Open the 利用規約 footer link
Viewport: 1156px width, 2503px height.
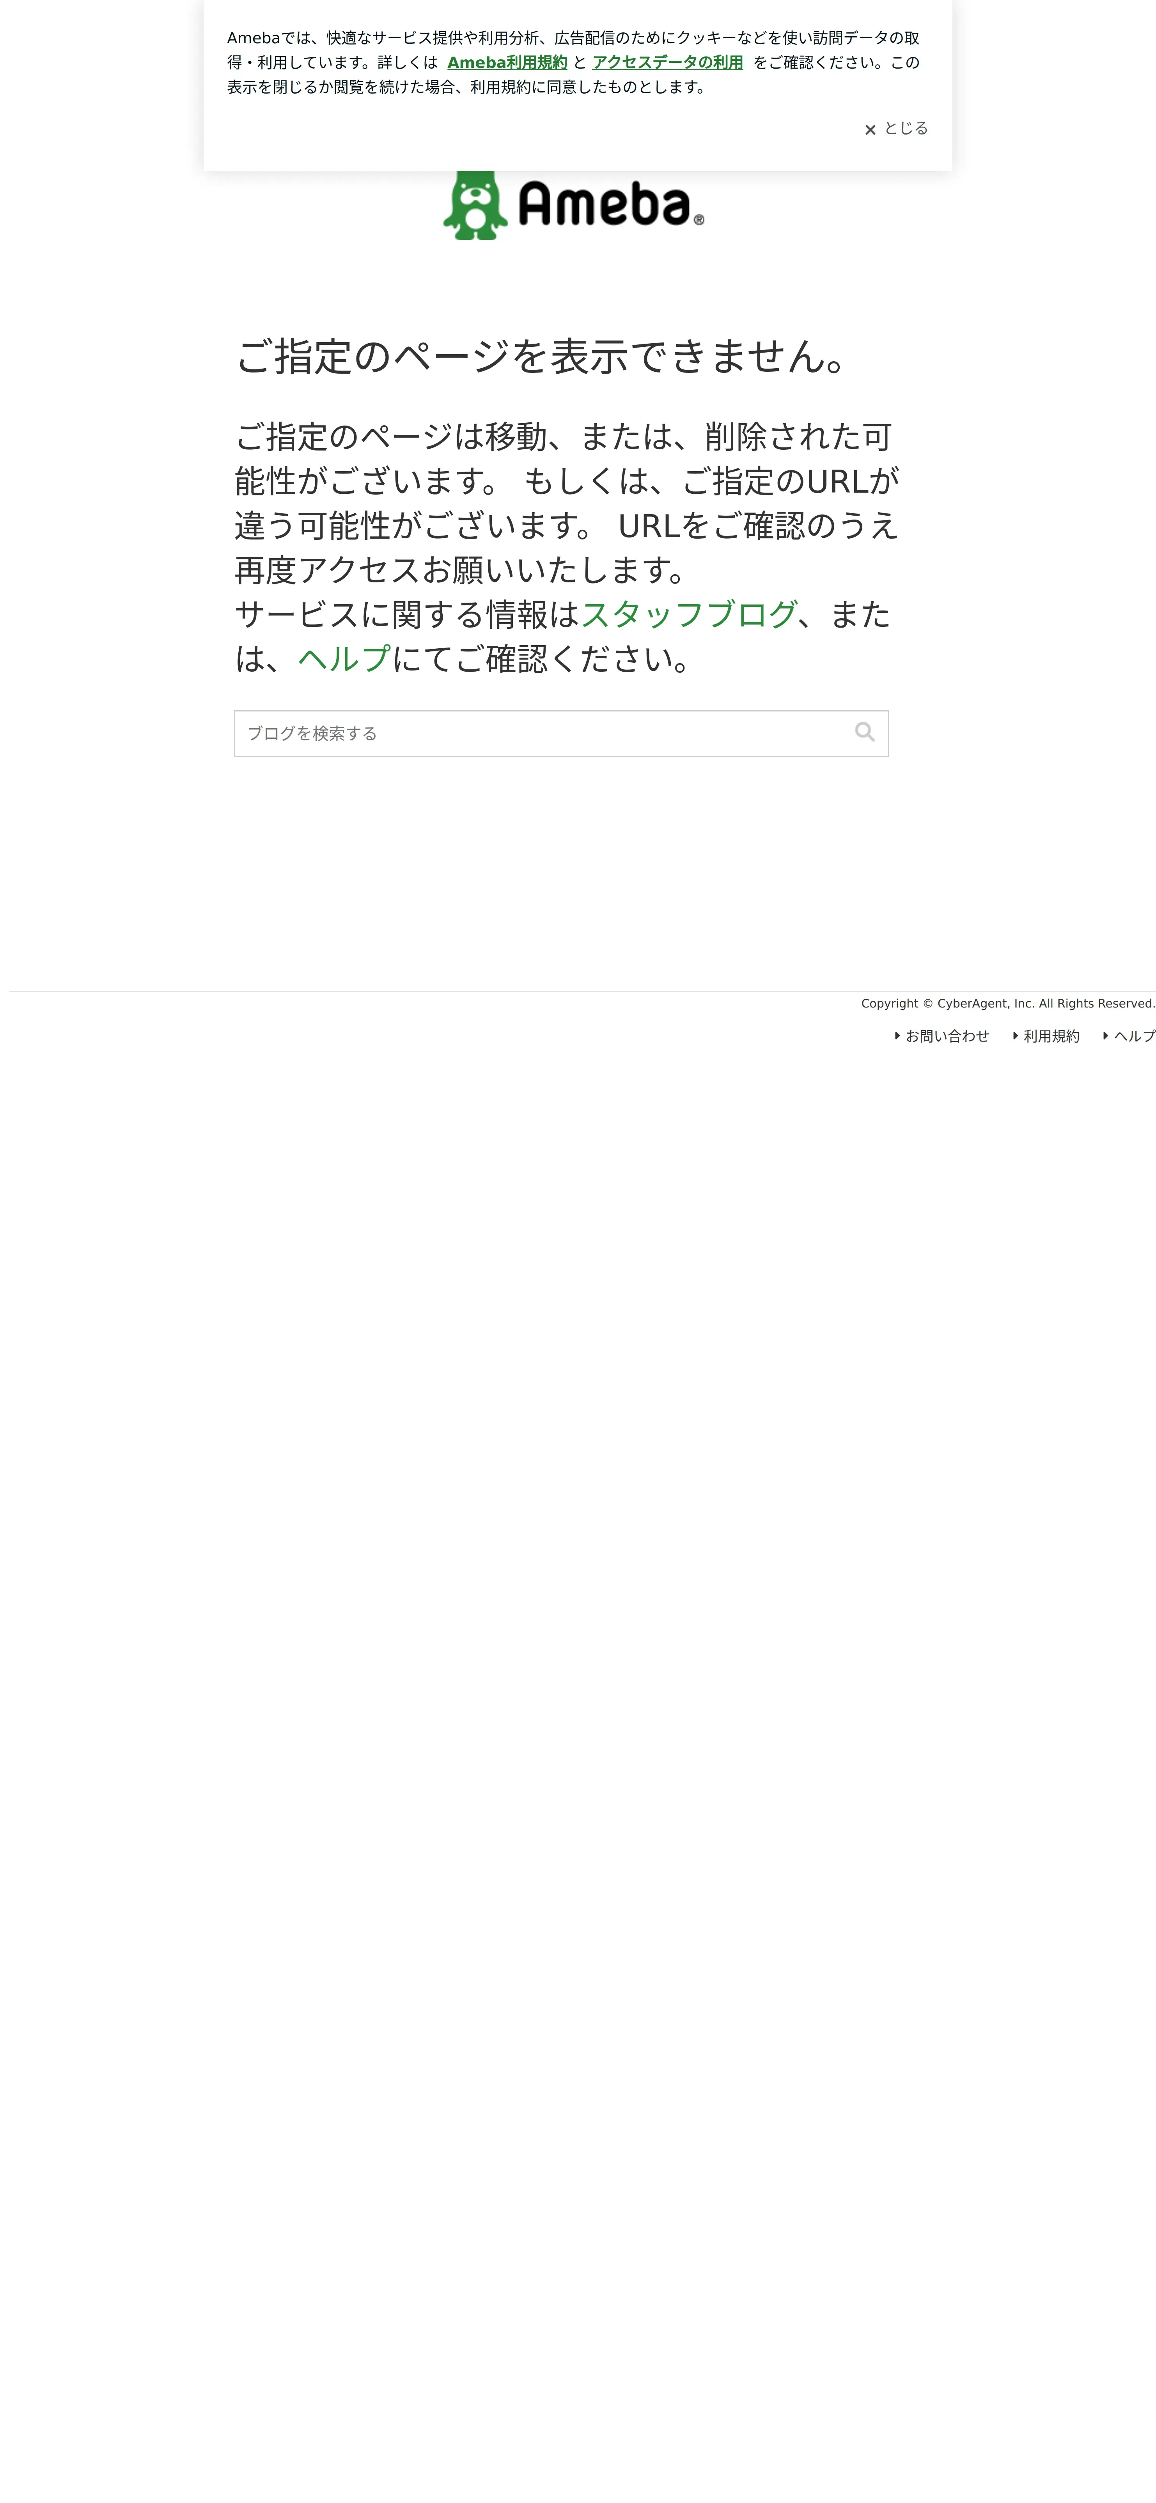coord(1051,1036)
